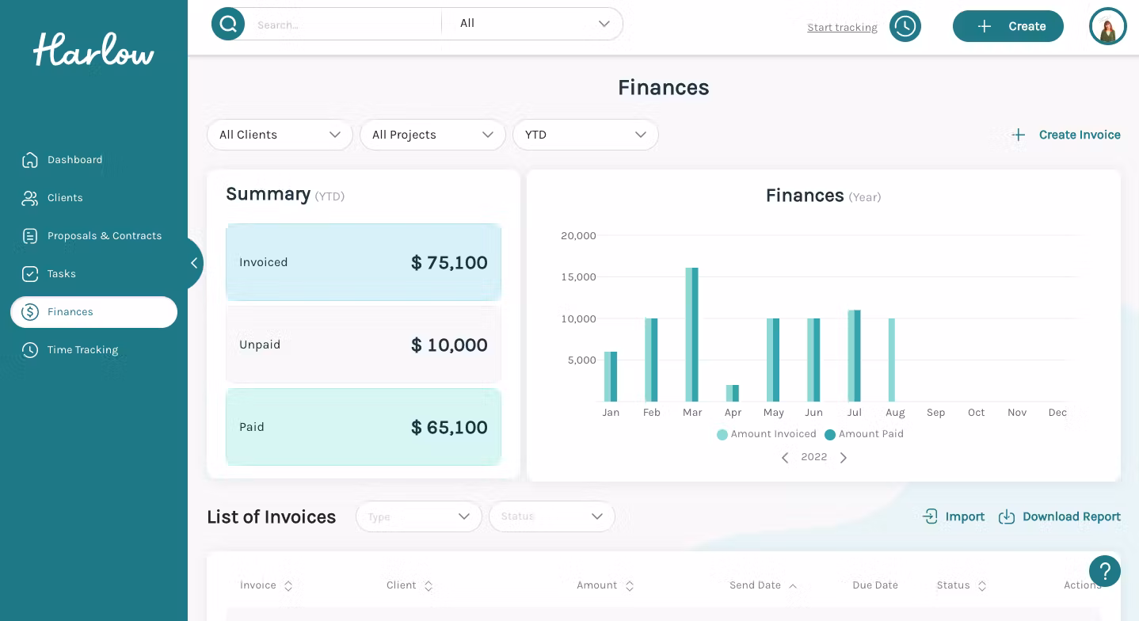Click the search magnifier icon
Image resolution: width=1139 pixels, height=621 pixels.
pos(228,25)
